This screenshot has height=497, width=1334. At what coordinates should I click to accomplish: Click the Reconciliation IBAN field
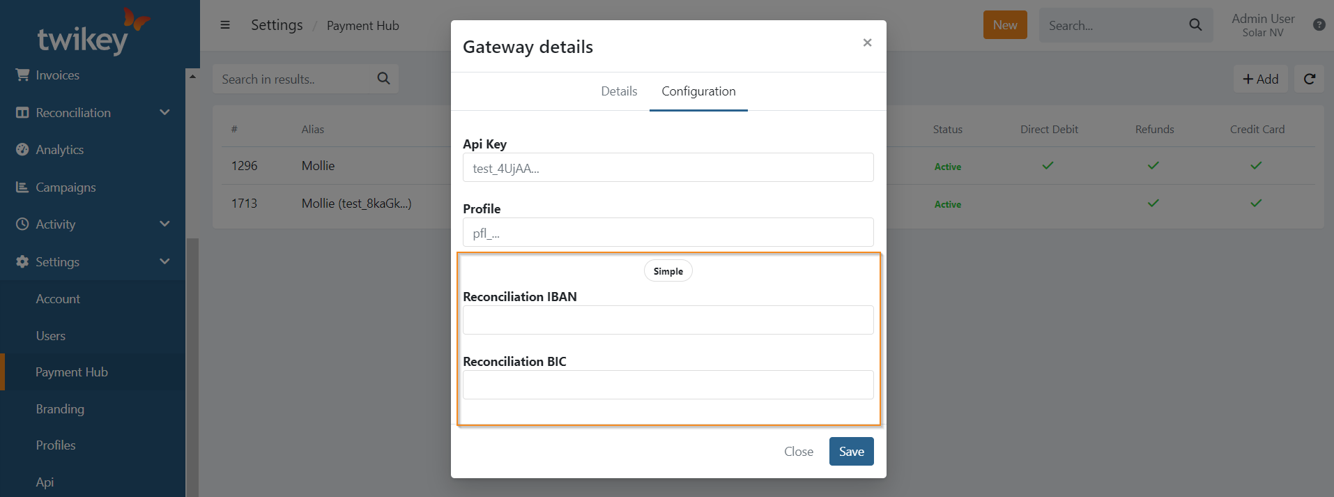[x=668, y=320]
